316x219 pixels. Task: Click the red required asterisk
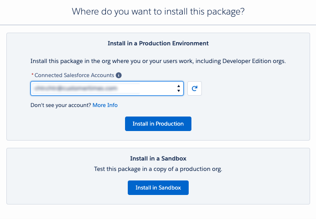pyautogui.click(x=32, y=75)
